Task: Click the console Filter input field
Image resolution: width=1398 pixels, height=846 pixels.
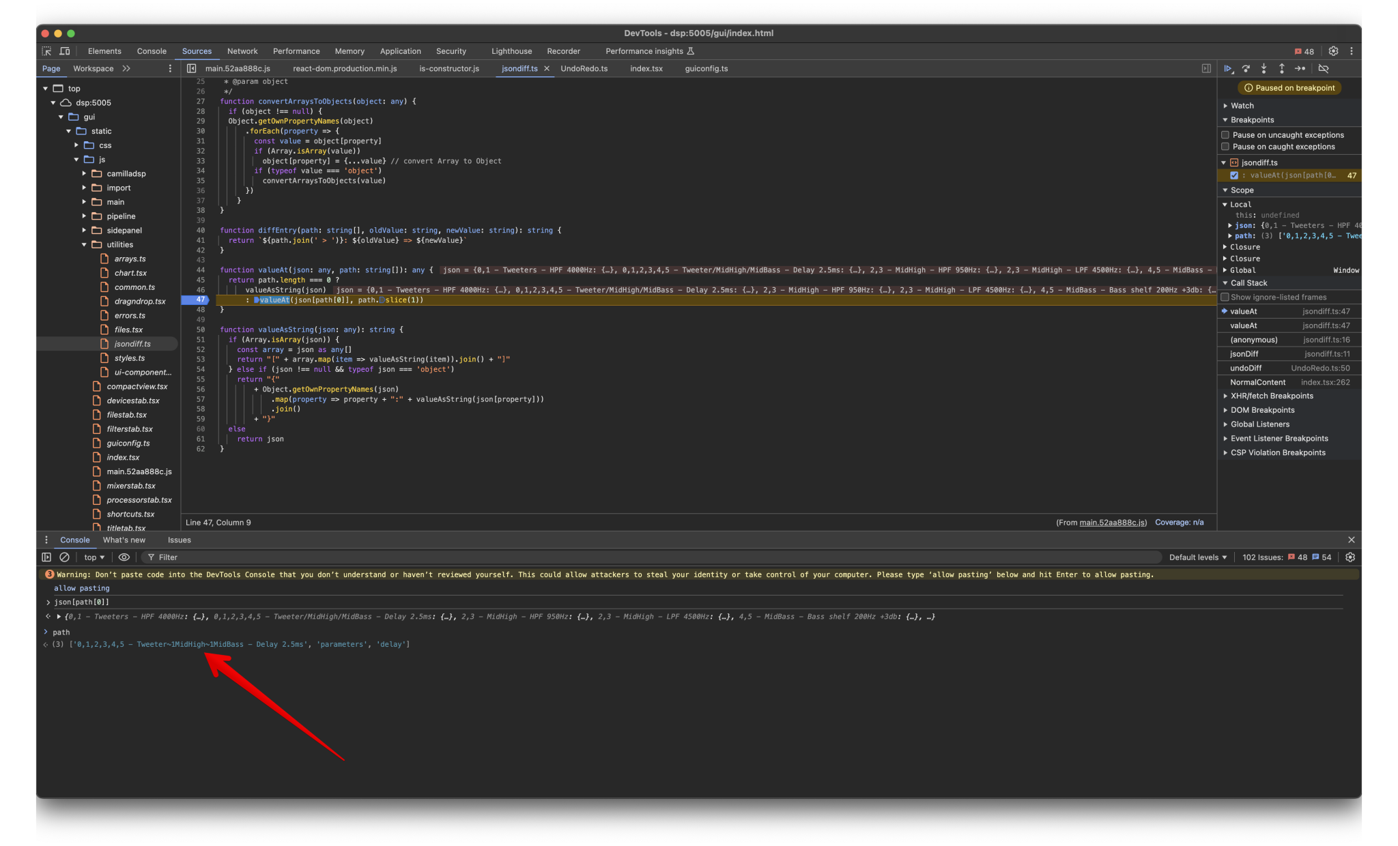Action: [x=652, y=557]
